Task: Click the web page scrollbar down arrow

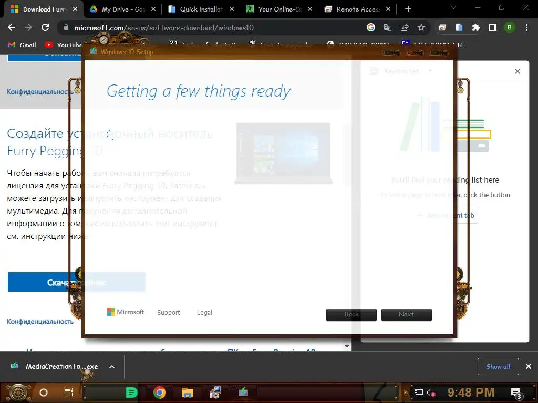Action: 347,346
